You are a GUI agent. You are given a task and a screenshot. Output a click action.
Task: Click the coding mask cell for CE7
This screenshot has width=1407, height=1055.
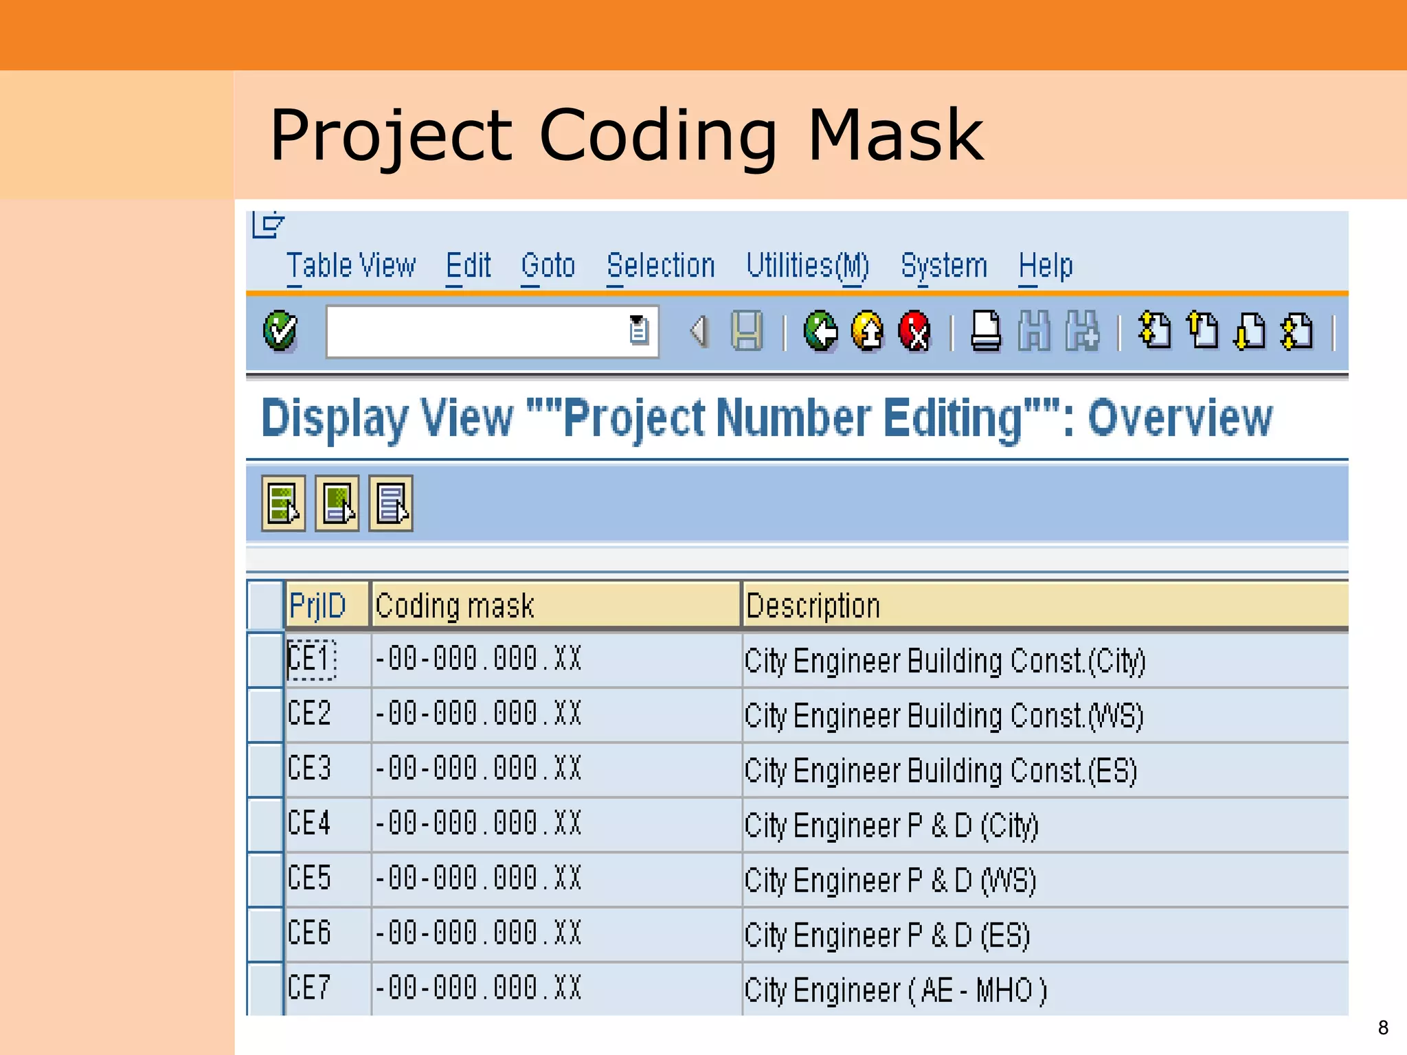click(x=556, y=989)
